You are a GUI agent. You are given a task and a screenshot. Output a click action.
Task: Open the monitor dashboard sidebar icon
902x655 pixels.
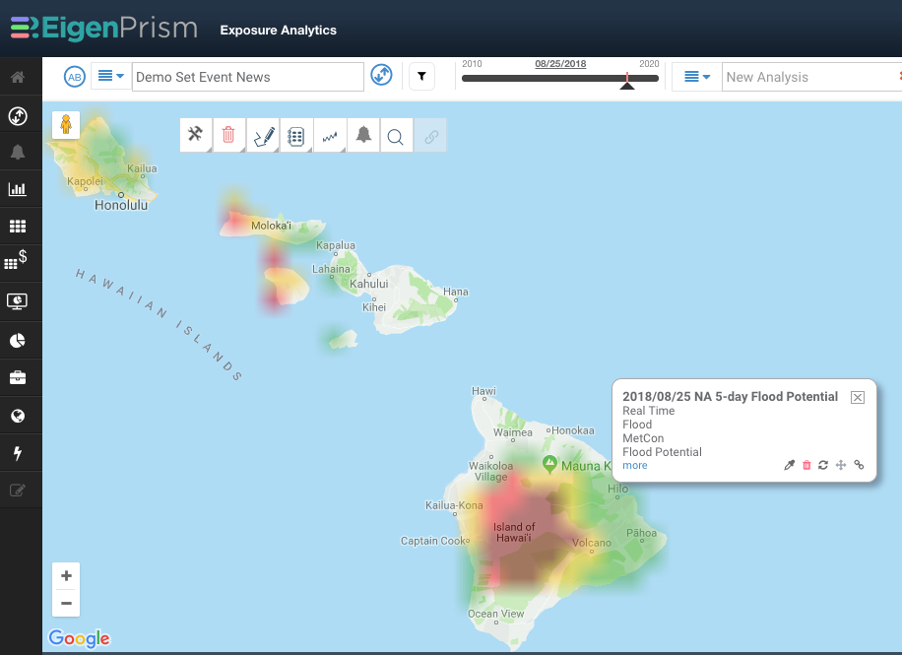click(18, 301)
